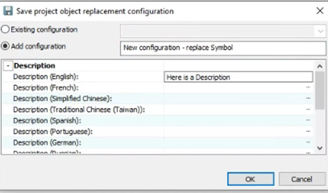Open the Traditional Chinese (Taiwan) ellipsis button

click(308, 109)
